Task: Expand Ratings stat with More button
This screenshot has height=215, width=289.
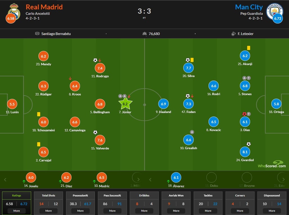Action: 17,211
